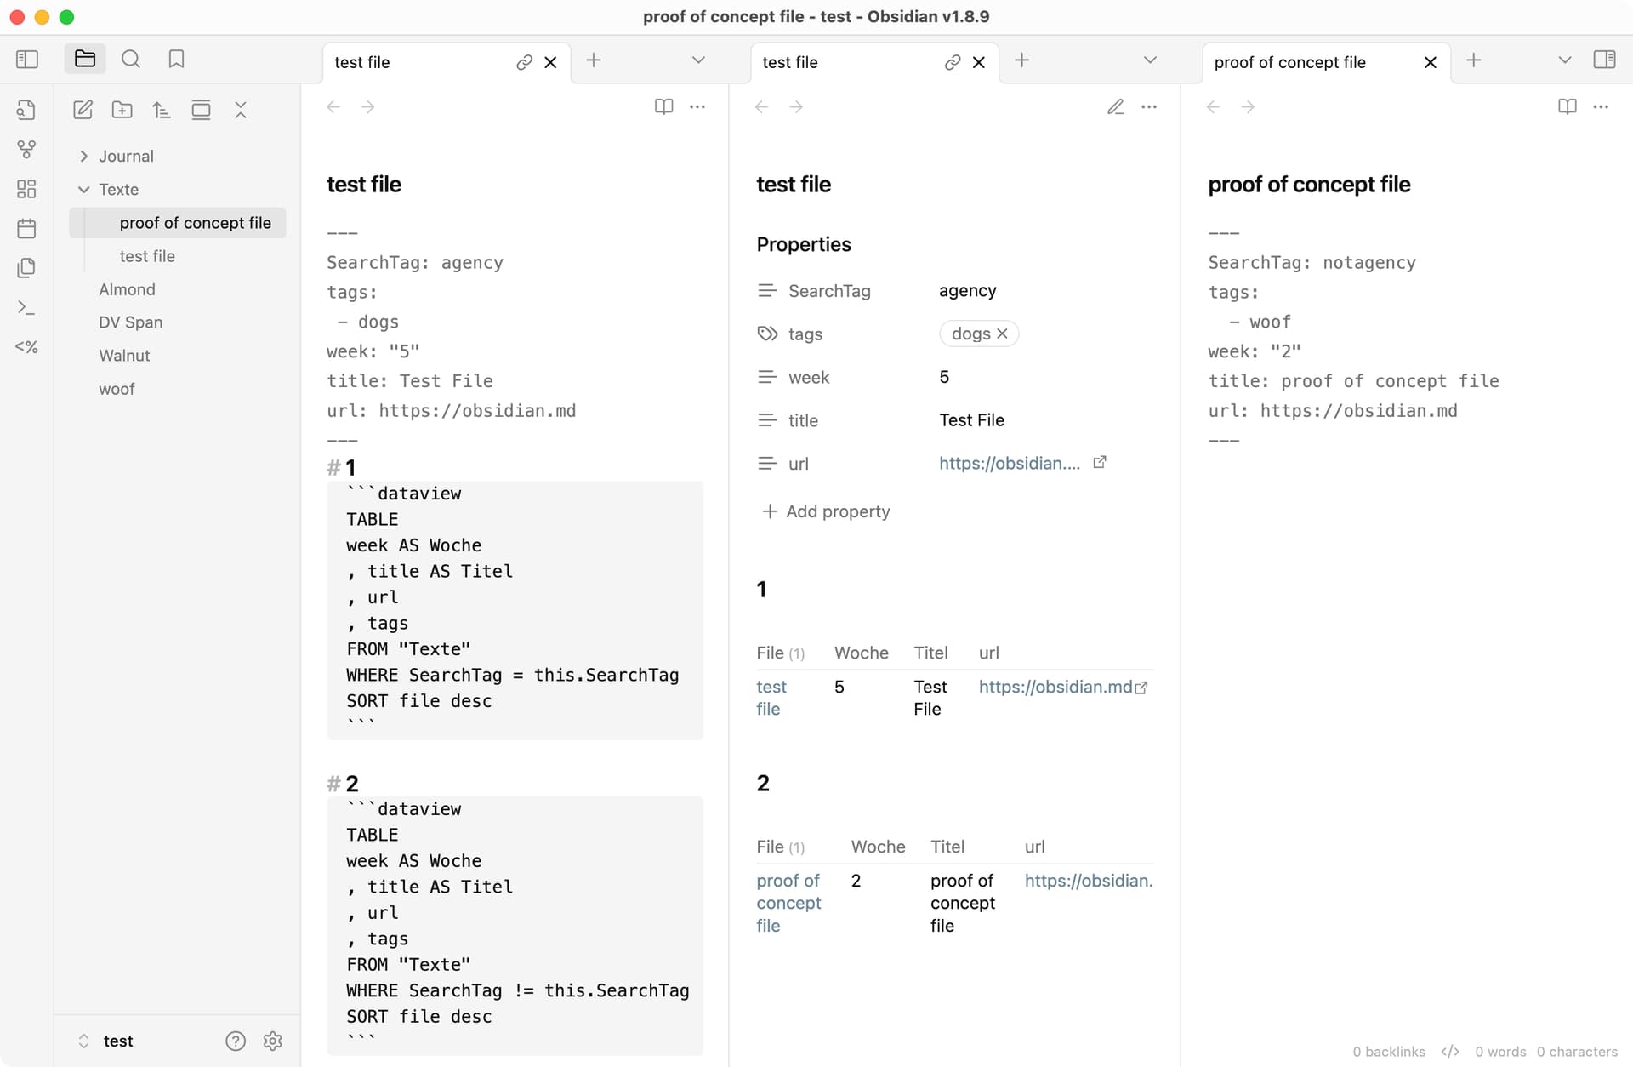Open the file explorer tab icon

click(85, 59)
